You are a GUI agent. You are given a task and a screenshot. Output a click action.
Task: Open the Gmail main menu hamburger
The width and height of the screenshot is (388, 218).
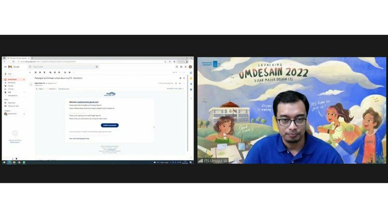click(x=5, y=67)
